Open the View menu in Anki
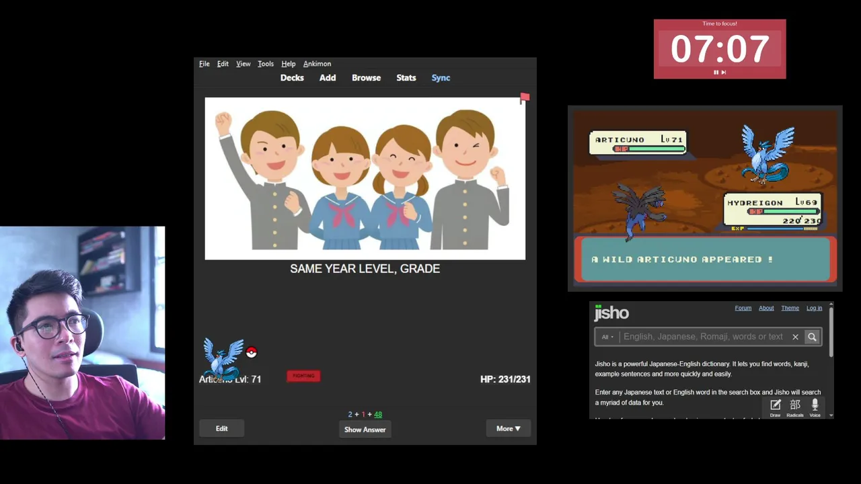Image resolution: width=861 pixels, height=484 pixels. pos(244,64)
